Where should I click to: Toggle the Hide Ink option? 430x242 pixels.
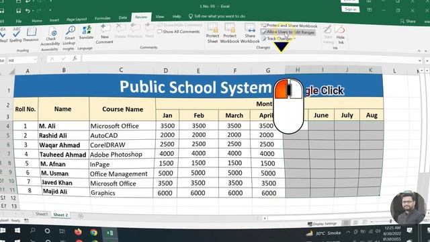coord(341,34)
